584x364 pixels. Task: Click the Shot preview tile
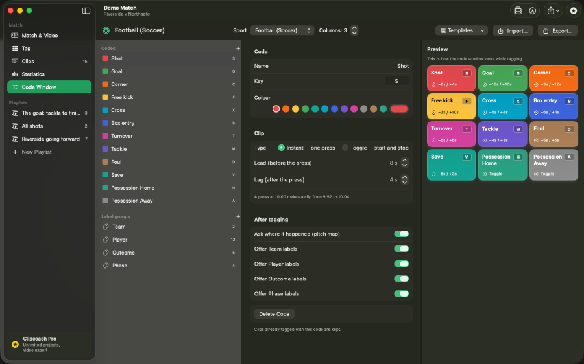451,78
